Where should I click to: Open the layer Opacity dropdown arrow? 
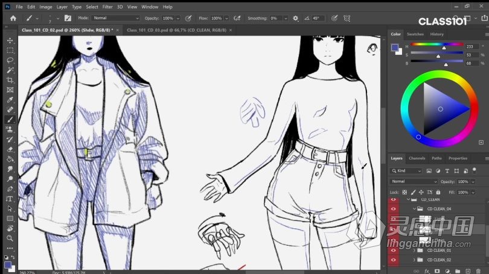point(473,182)
